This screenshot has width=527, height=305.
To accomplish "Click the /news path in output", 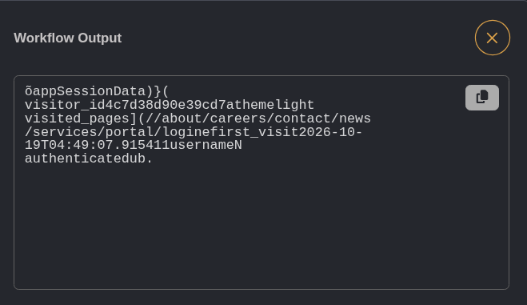I will [351, 118].
